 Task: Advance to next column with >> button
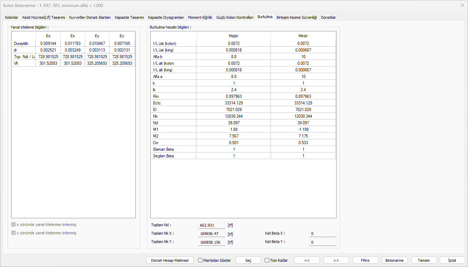[x=336, y=260]
